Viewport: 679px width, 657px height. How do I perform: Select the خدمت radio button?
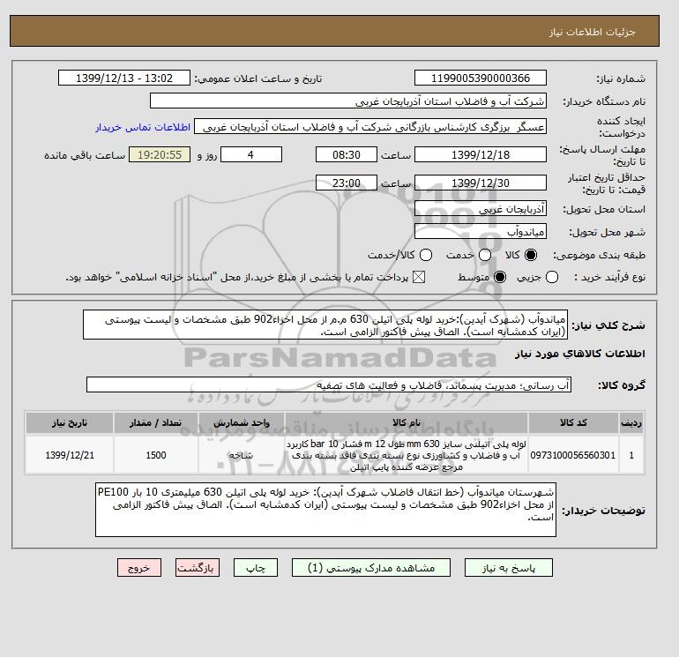point(485,255)
